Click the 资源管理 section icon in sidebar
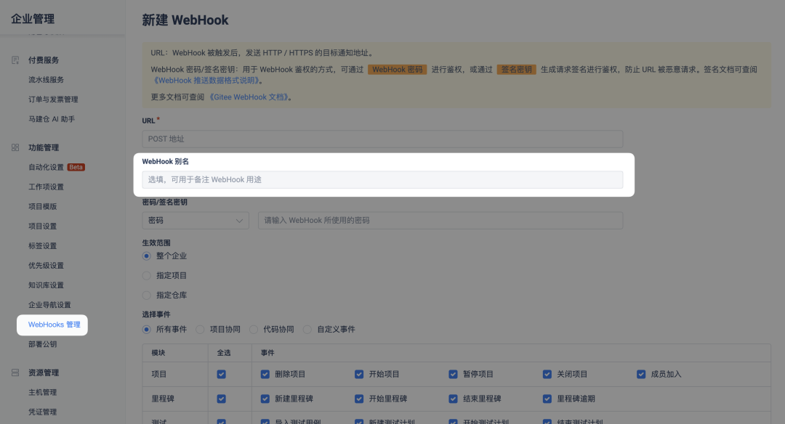 click(x=15, y=372)
